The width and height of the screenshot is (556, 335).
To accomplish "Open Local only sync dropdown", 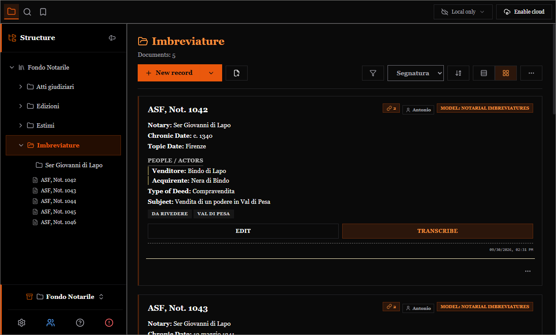I will pos(463,12).
